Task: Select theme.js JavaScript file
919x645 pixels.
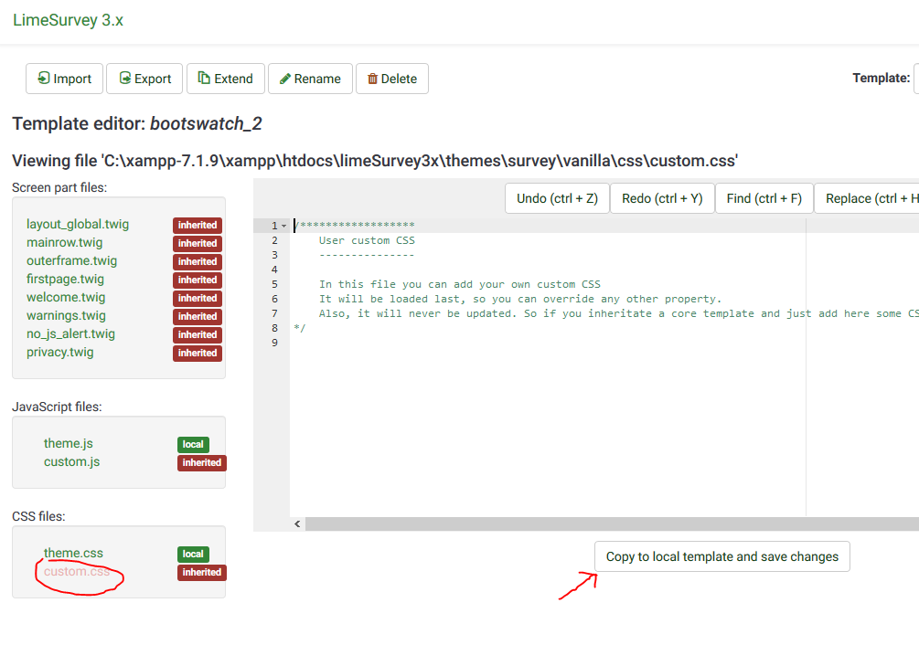Action: pyautogui.click(x=69, y=444)
